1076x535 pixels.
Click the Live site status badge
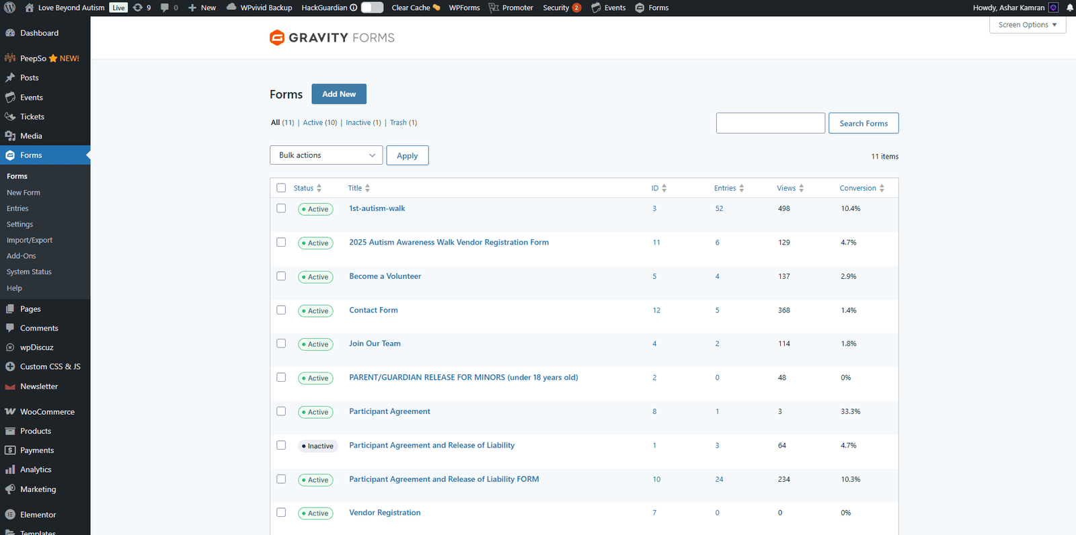pos(118,8)
